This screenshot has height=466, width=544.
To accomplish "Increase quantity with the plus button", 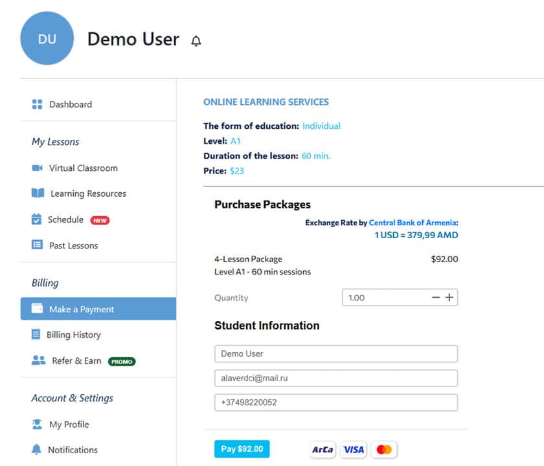I will 449,298.
